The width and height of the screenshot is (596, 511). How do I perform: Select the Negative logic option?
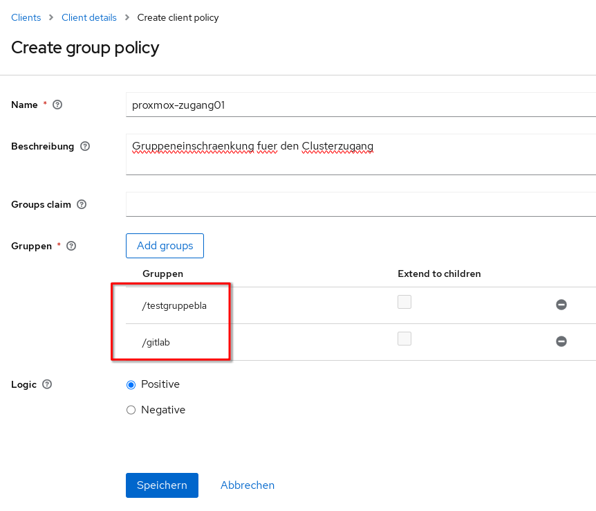[x=131, y=411]
